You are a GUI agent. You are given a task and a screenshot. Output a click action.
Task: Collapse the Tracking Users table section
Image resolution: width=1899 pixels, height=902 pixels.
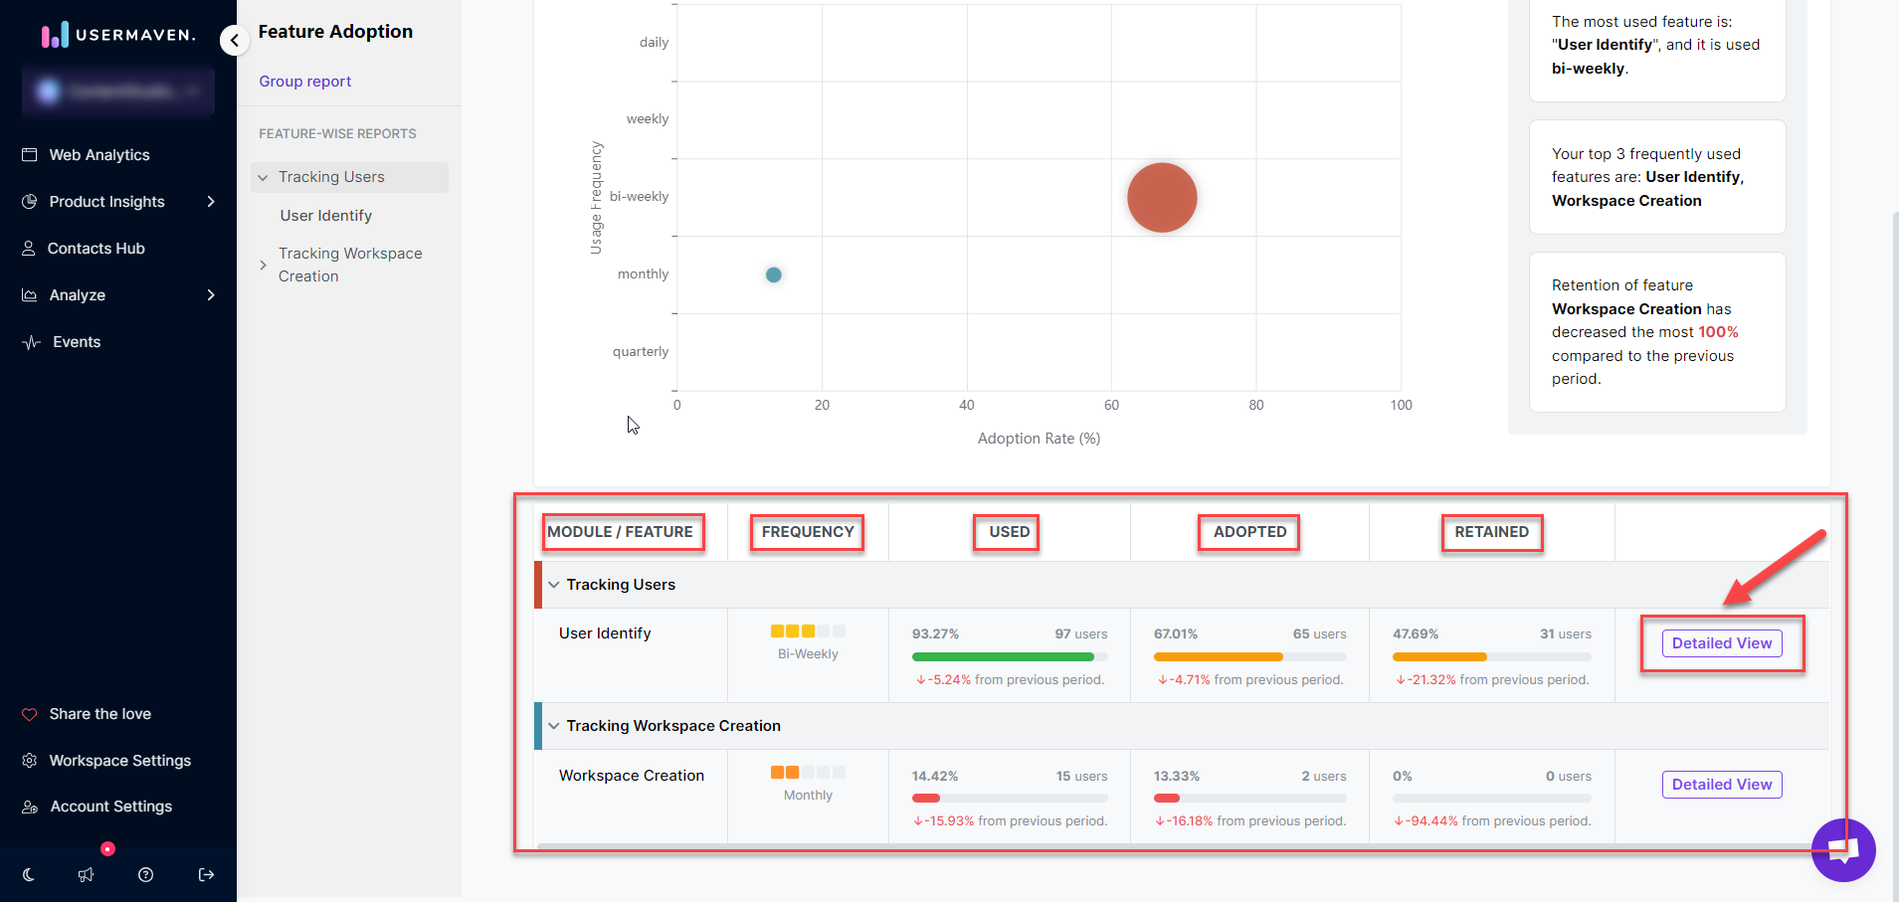coord(553,585)
